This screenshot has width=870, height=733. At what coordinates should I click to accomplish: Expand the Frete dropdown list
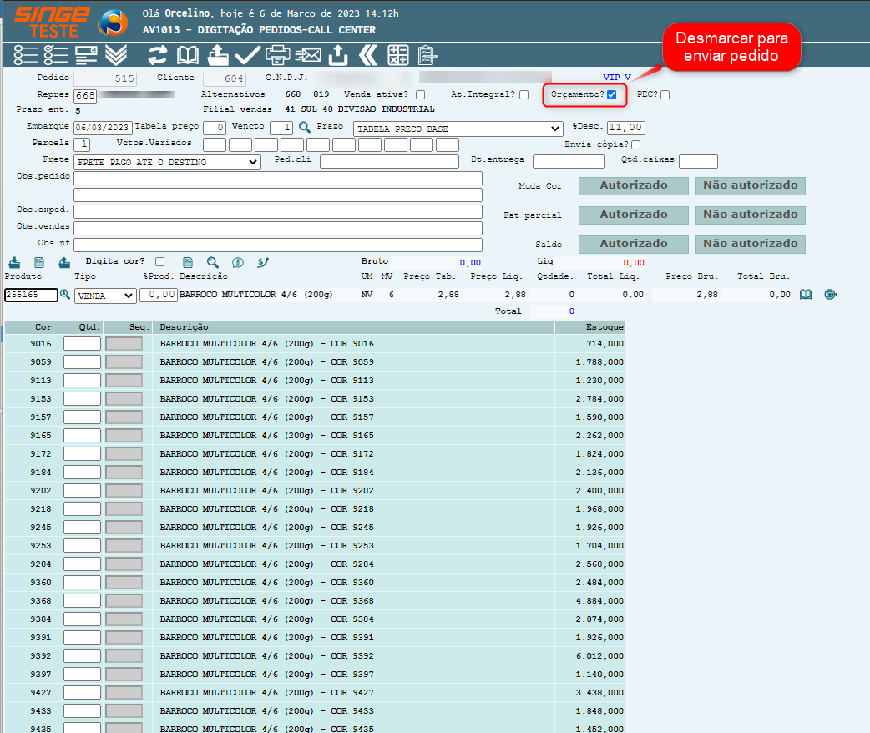(168, 162)
